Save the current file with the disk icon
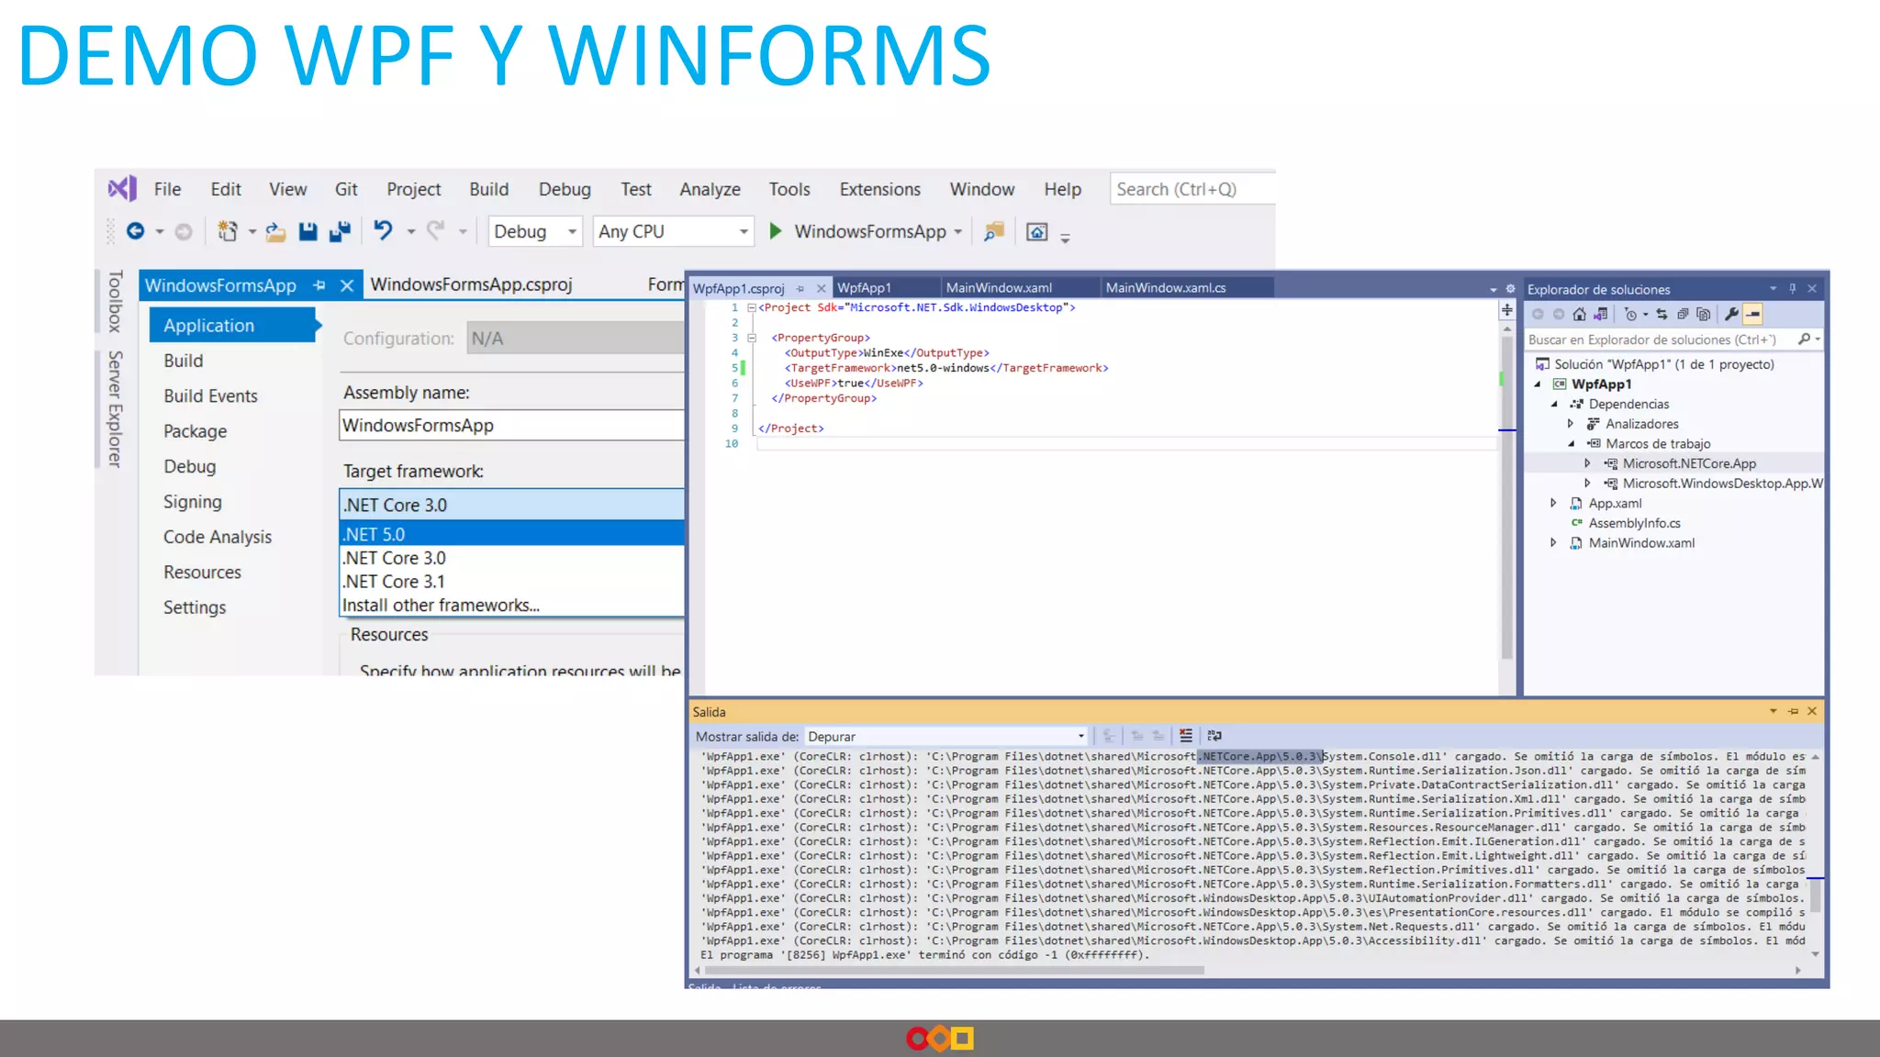Screen dimensions: 1880x1057 [308, 232]
